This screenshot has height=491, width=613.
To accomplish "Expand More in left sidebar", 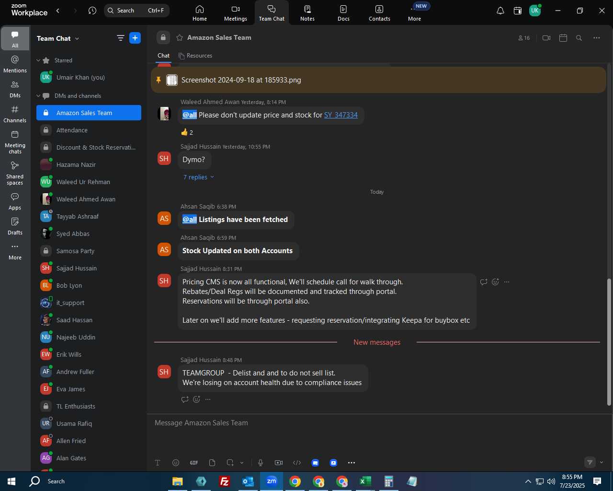I will tap(15, 251).
